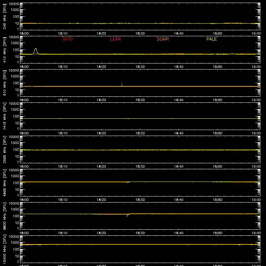Click the 410 MHz [SFU] axis label
Viewport: 266px width, 266px height.
[4, 50]
